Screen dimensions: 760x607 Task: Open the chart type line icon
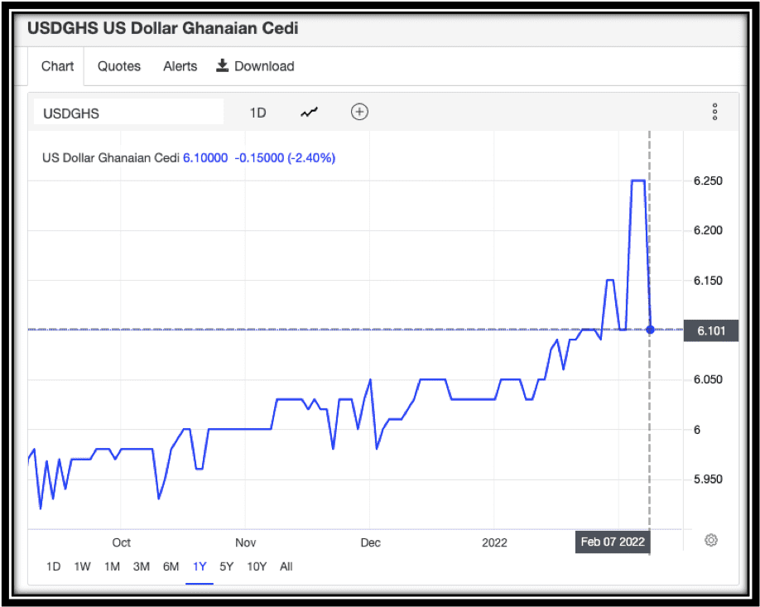click(x=309, y=113)
